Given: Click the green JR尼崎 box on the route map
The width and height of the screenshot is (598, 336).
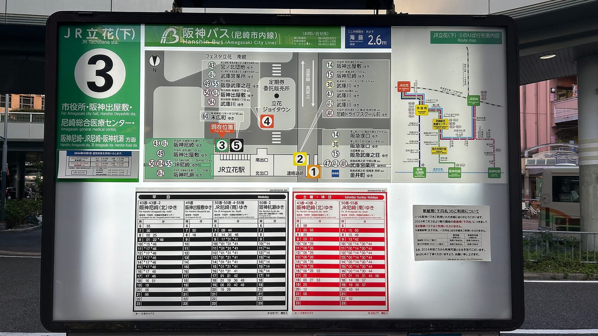Looking at the screenshot, I should [x=473, y=100].
